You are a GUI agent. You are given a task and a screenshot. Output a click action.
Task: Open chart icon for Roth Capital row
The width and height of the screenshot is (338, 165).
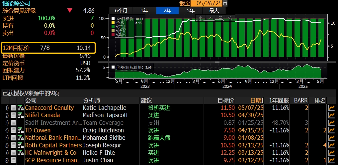coord(331,145)
